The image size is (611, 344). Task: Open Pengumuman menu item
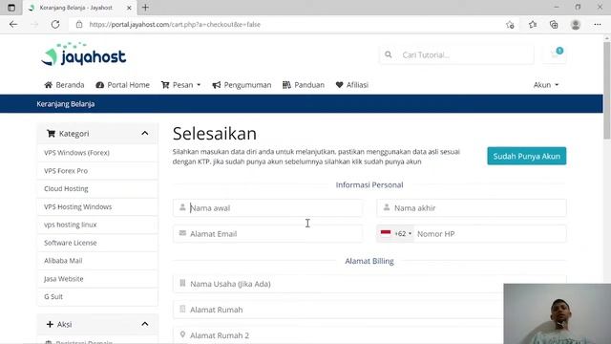[242, 85]
